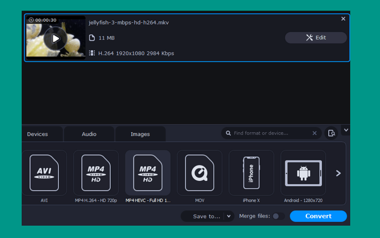Collapse the format panel with the chevron

tap(346, 130)
